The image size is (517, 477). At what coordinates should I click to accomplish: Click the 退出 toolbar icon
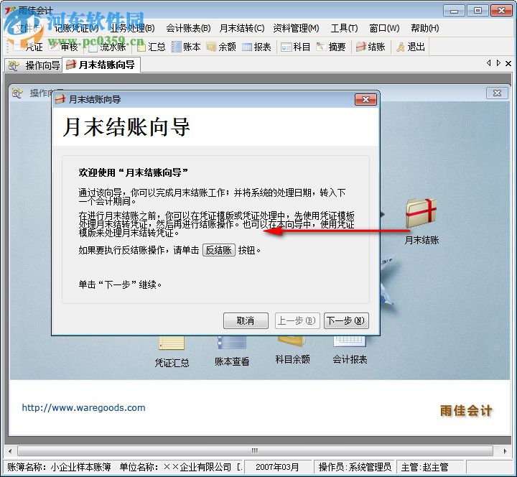(411, 47)
